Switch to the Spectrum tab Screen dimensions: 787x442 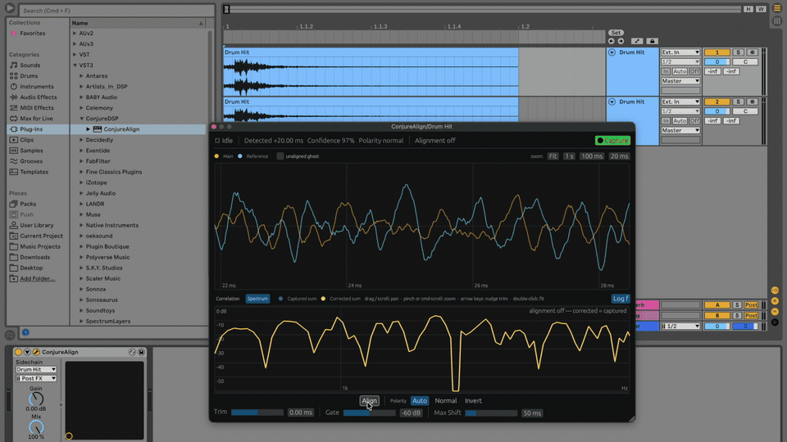coord(257,299)
